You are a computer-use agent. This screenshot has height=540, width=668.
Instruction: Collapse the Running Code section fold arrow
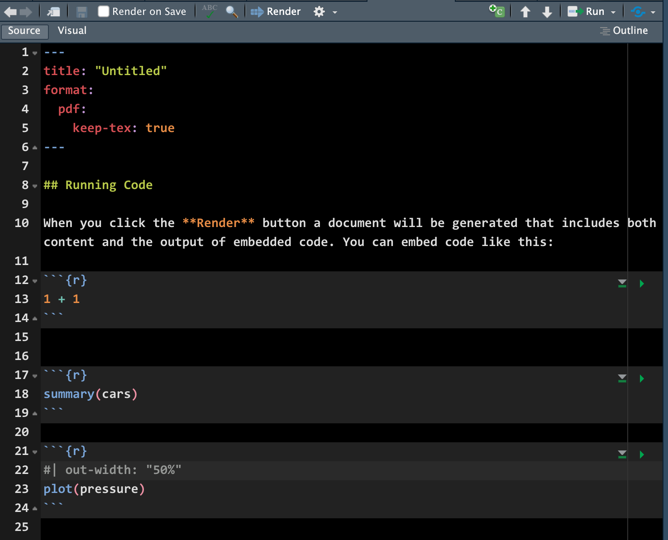(35, 186)
